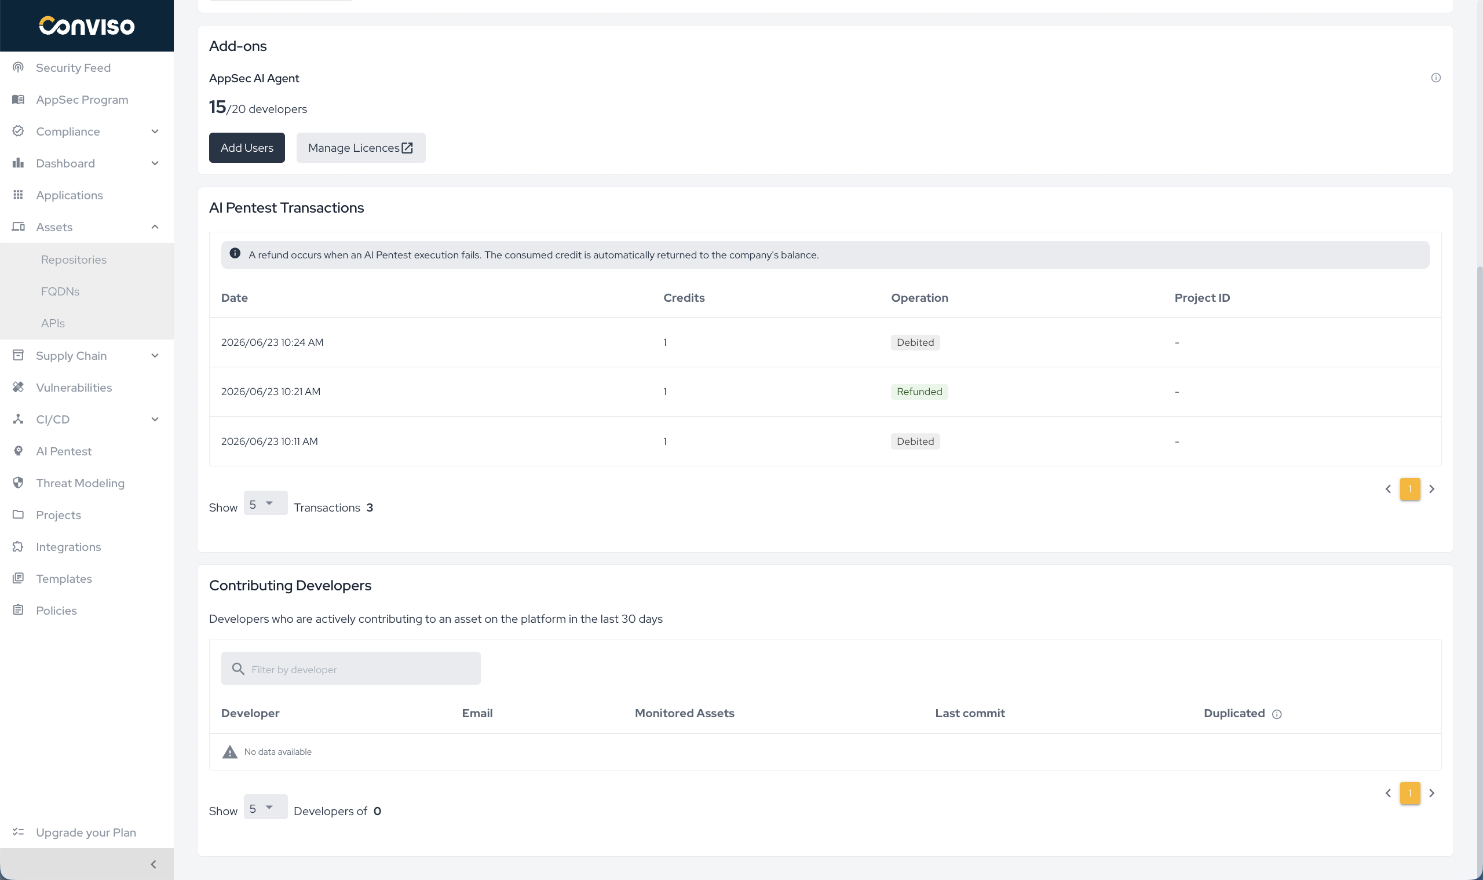Go to previous page of developers

tap(1388, 794)
